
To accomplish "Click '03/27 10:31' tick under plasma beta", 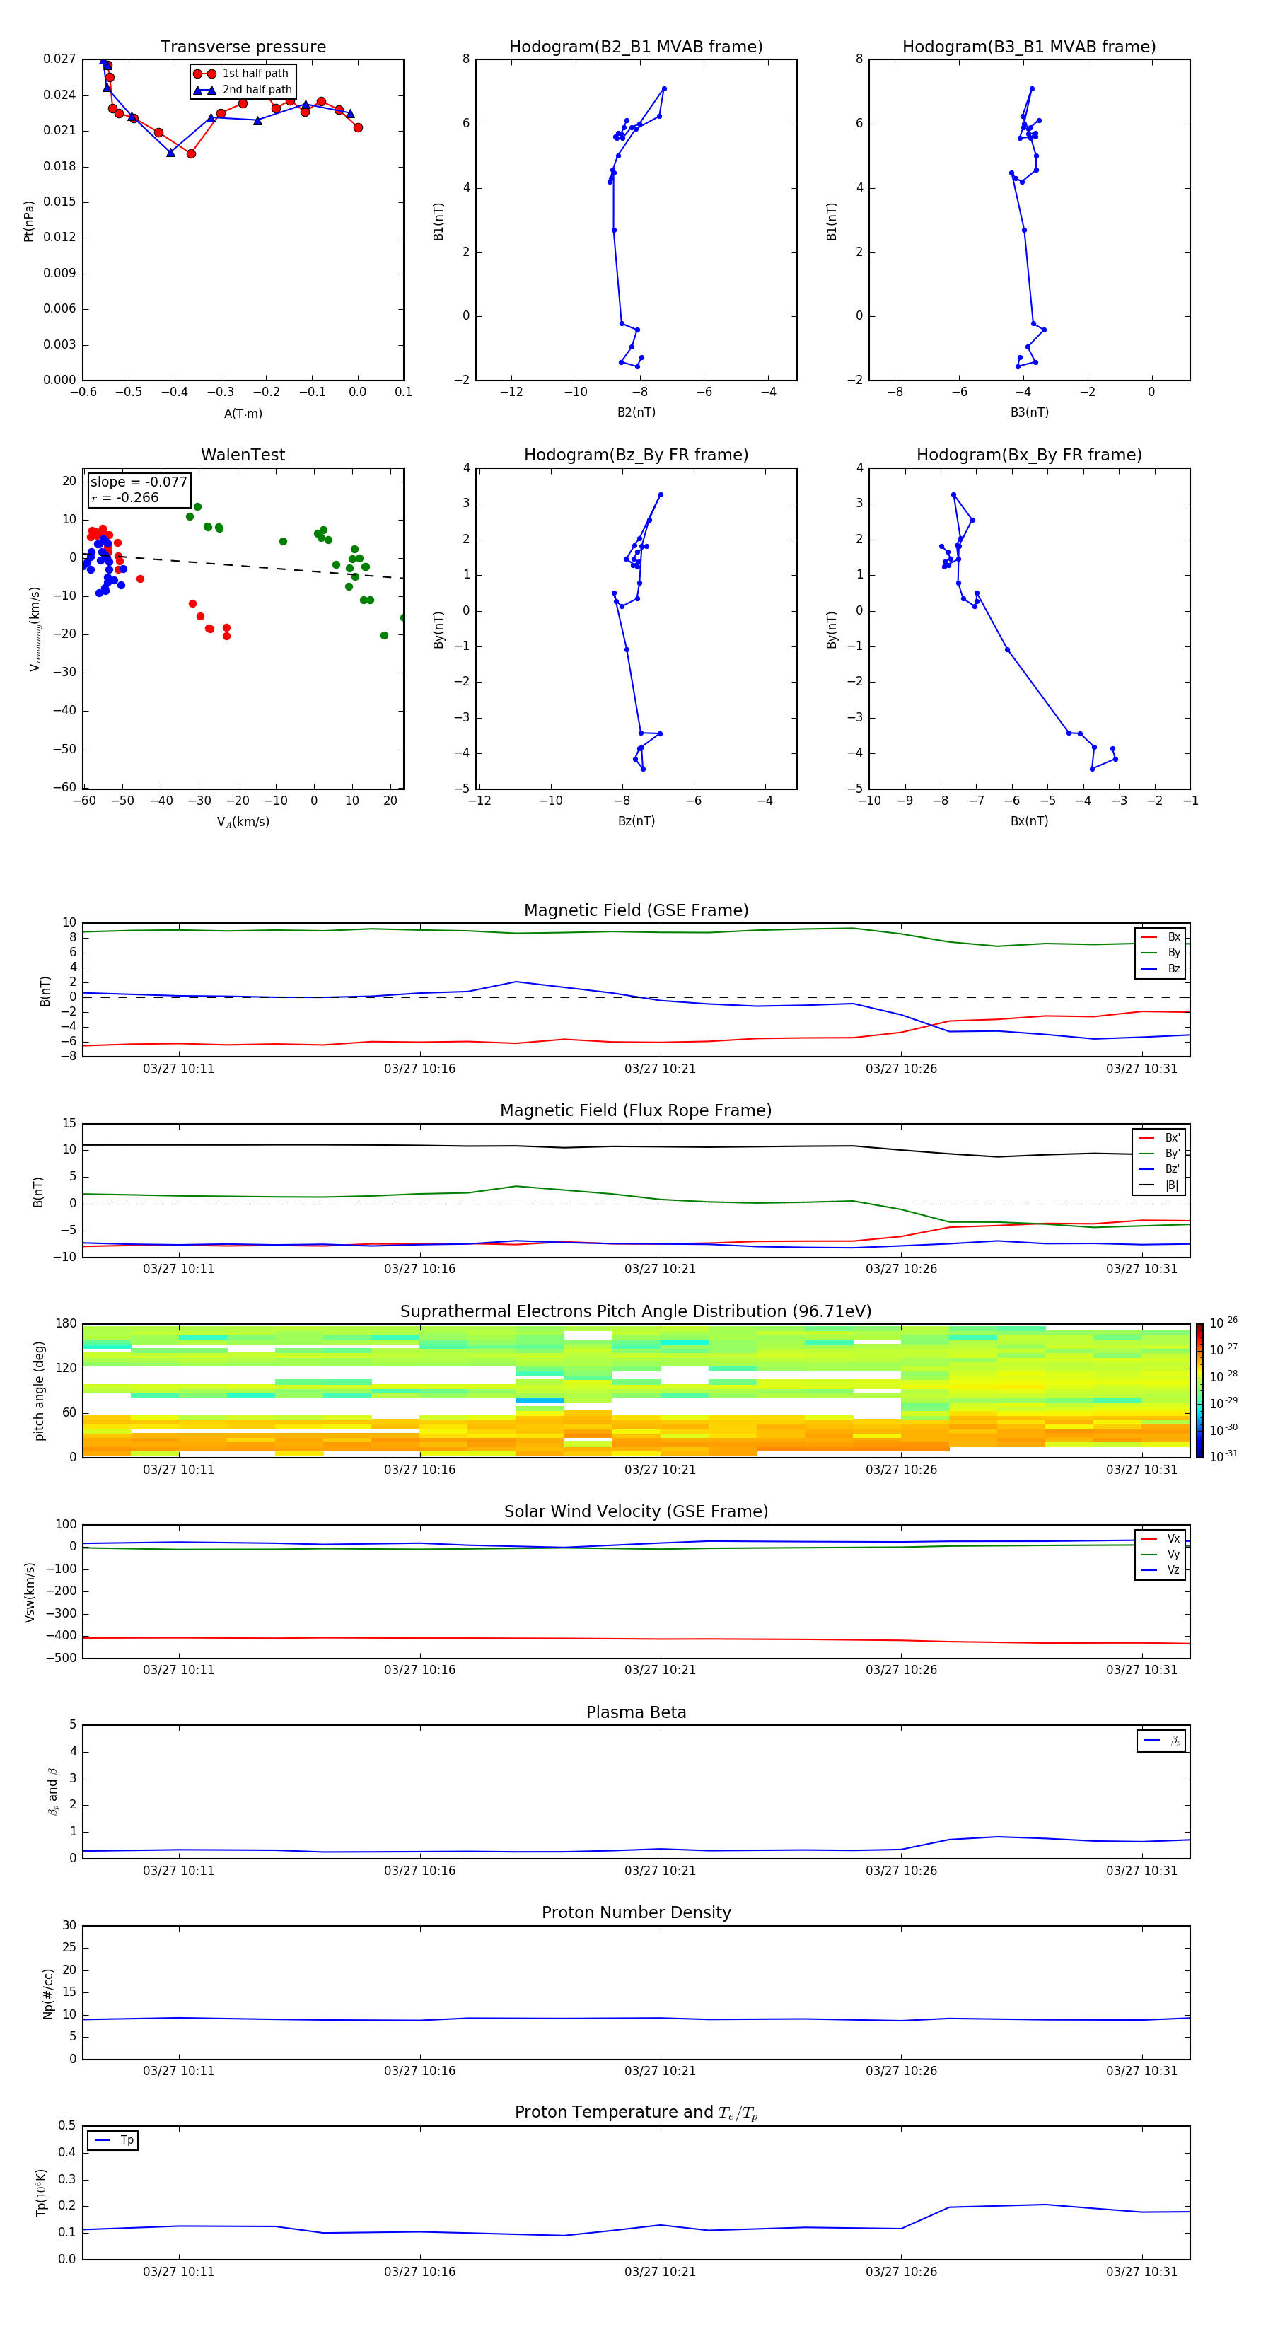I will pos(1141,1870).
